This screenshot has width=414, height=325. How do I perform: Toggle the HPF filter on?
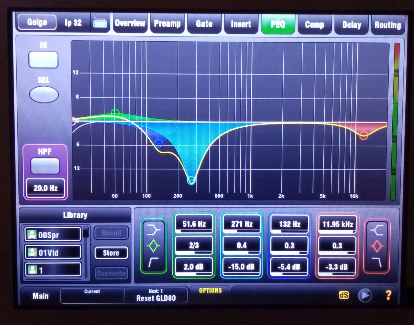point(45,166)
